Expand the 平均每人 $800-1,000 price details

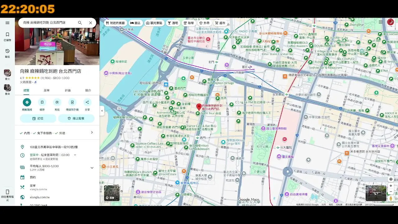tap(92, 168)
